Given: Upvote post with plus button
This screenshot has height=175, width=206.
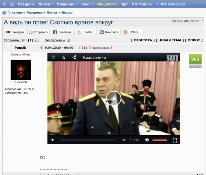Looking at the screenshot, I should click(198, 66).
